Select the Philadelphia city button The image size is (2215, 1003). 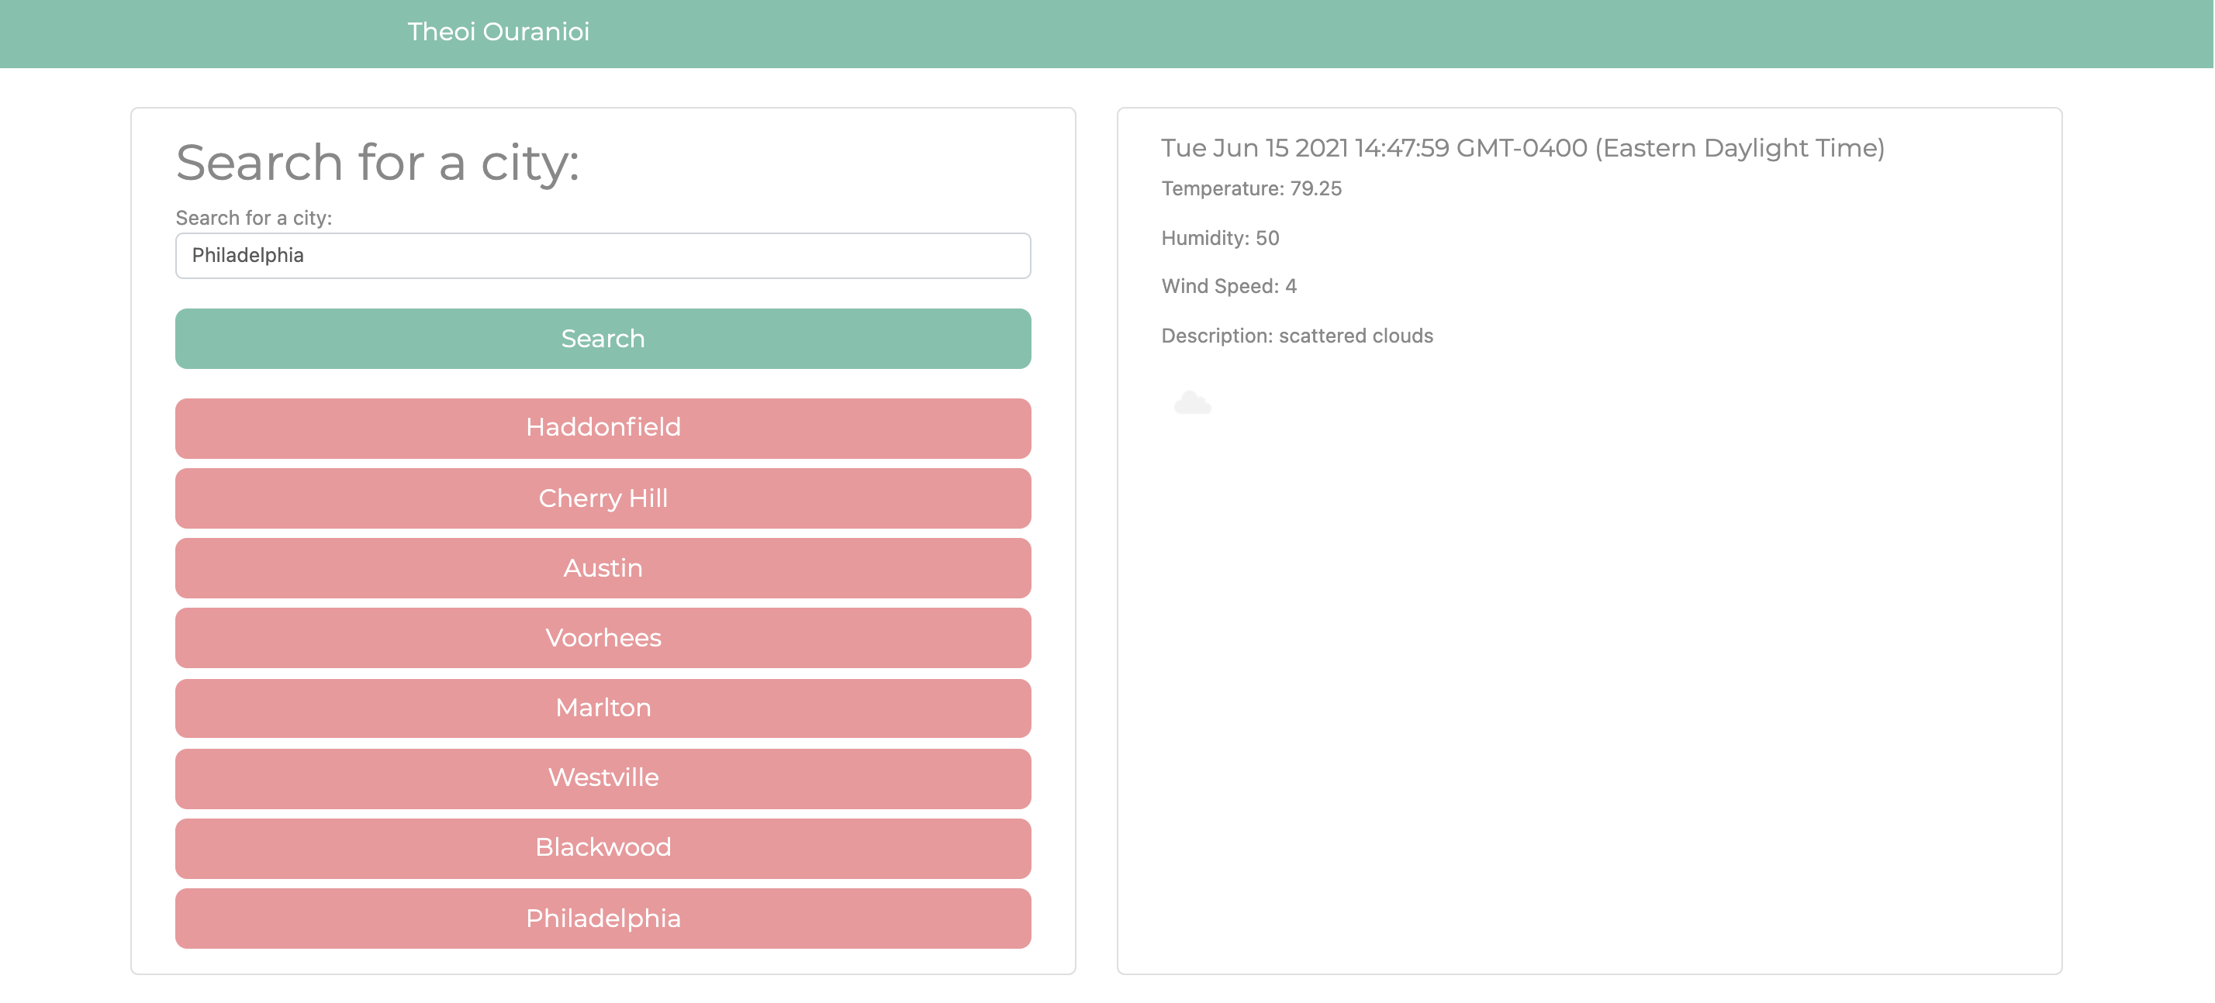pyautogui.click(x=602, y=918)
